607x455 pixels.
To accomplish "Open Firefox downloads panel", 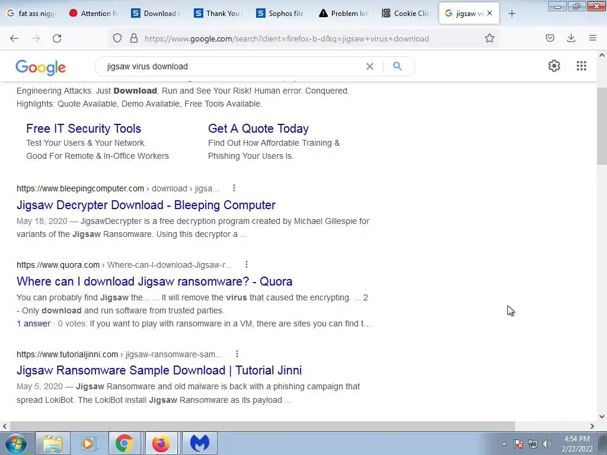I will [571, 38].
